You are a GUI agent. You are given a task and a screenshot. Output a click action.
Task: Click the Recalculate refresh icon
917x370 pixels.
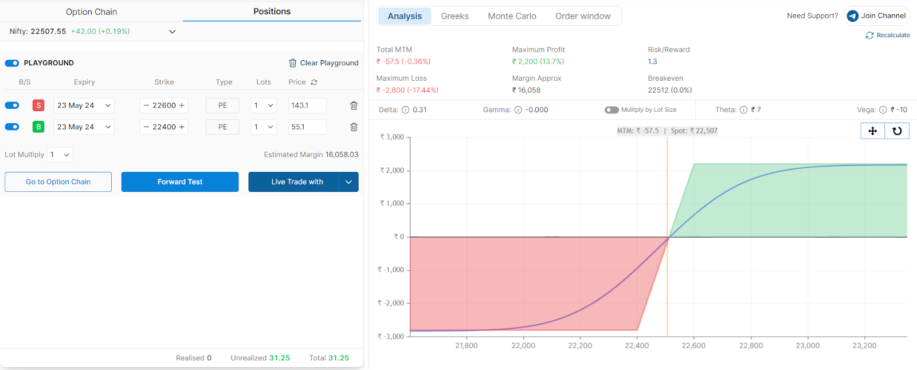click(x=869, y=36)
